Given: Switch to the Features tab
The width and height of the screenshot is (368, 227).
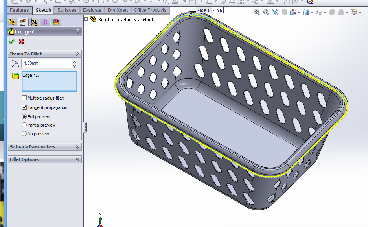Looking at the screenshot, I should point(19,10).
